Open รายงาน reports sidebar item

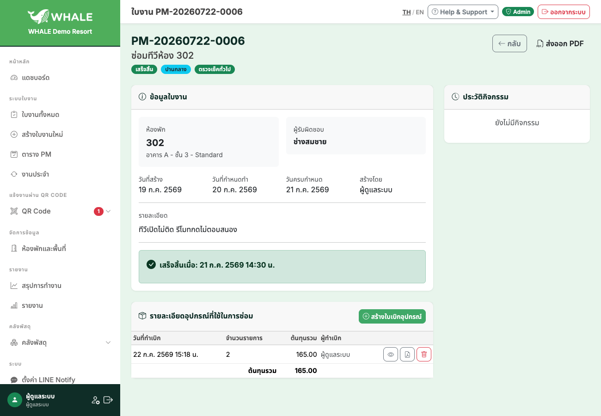(60, 306)
